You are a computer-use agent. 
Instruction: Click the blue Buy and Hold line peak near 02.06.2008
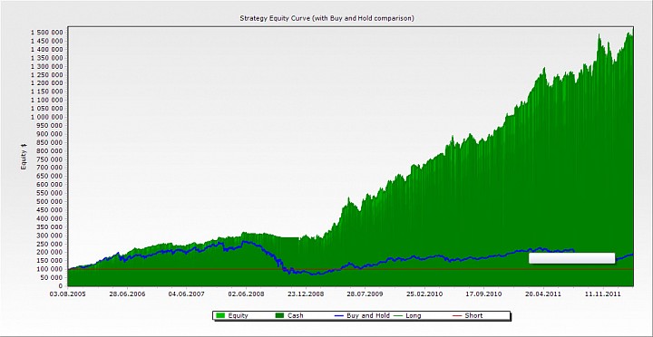pyautogui.click(x=245, y=241)
